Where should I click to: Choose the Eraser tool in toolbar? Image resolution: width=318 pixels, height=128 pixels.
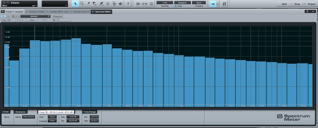point(95,4)
